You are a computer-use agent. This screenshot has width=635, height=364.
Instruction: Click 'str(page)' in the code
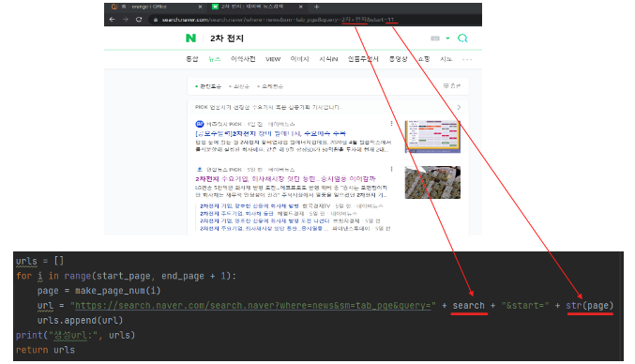[x=590, y=305]
